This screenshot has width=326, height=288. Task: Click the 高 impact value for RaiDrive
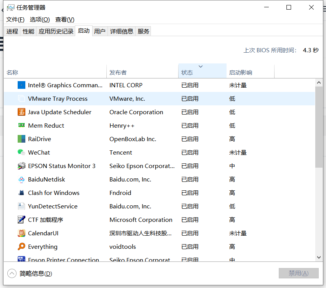click(232, 139)
